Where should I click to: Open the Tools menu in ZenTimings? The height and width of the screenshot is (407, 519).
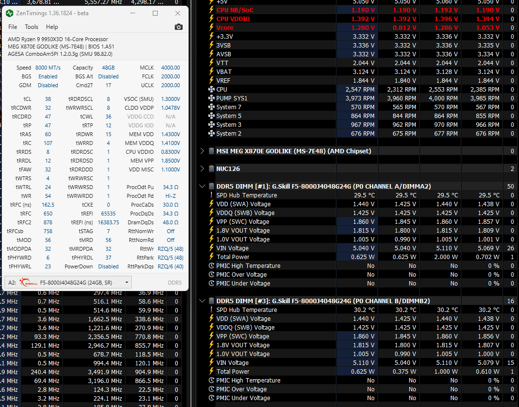coord(31,27)
